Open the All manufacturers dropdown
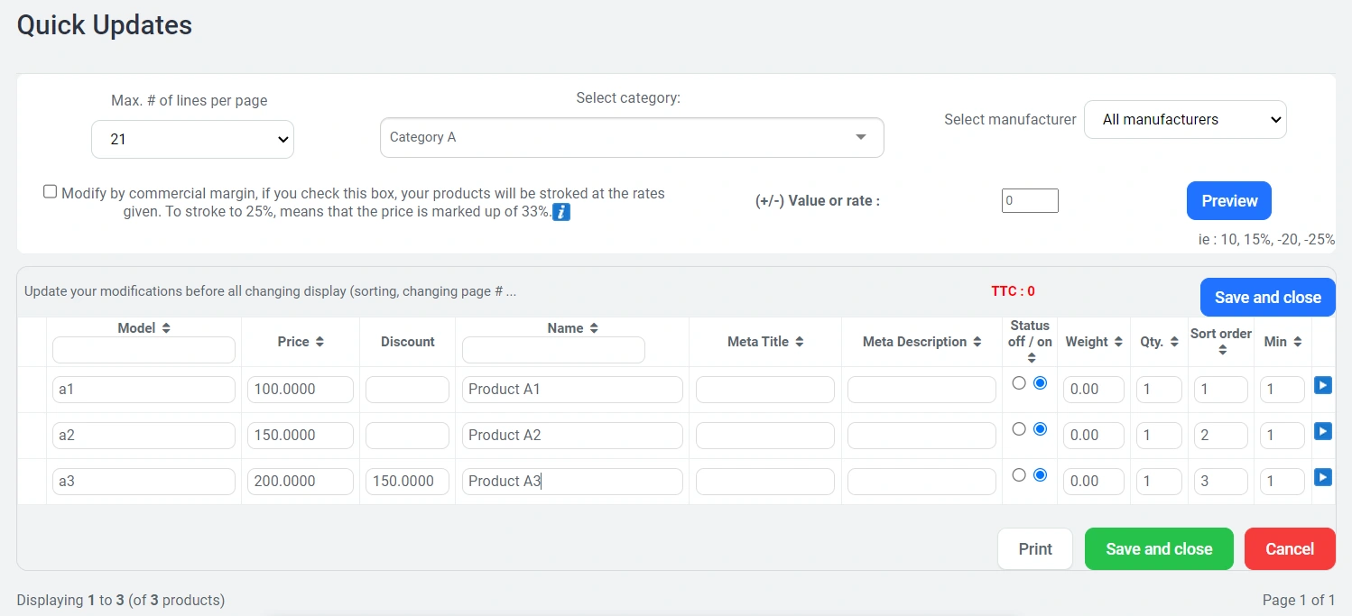1352x616 pixels. pyautogui.click(x=1184, y=119)
